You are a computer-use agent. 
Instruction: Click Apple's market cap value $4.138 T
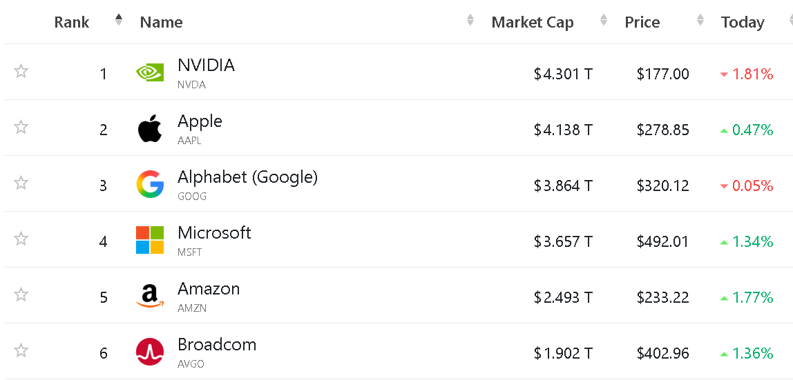tap(563, 130)
